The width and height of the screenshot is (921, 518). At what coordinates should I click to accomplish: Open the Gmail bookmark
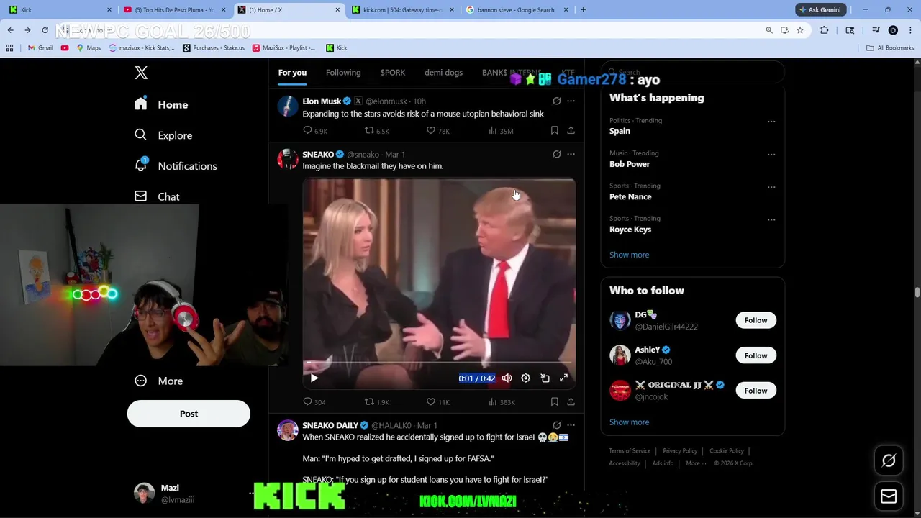pyautogui.click(x=40, y=48)
